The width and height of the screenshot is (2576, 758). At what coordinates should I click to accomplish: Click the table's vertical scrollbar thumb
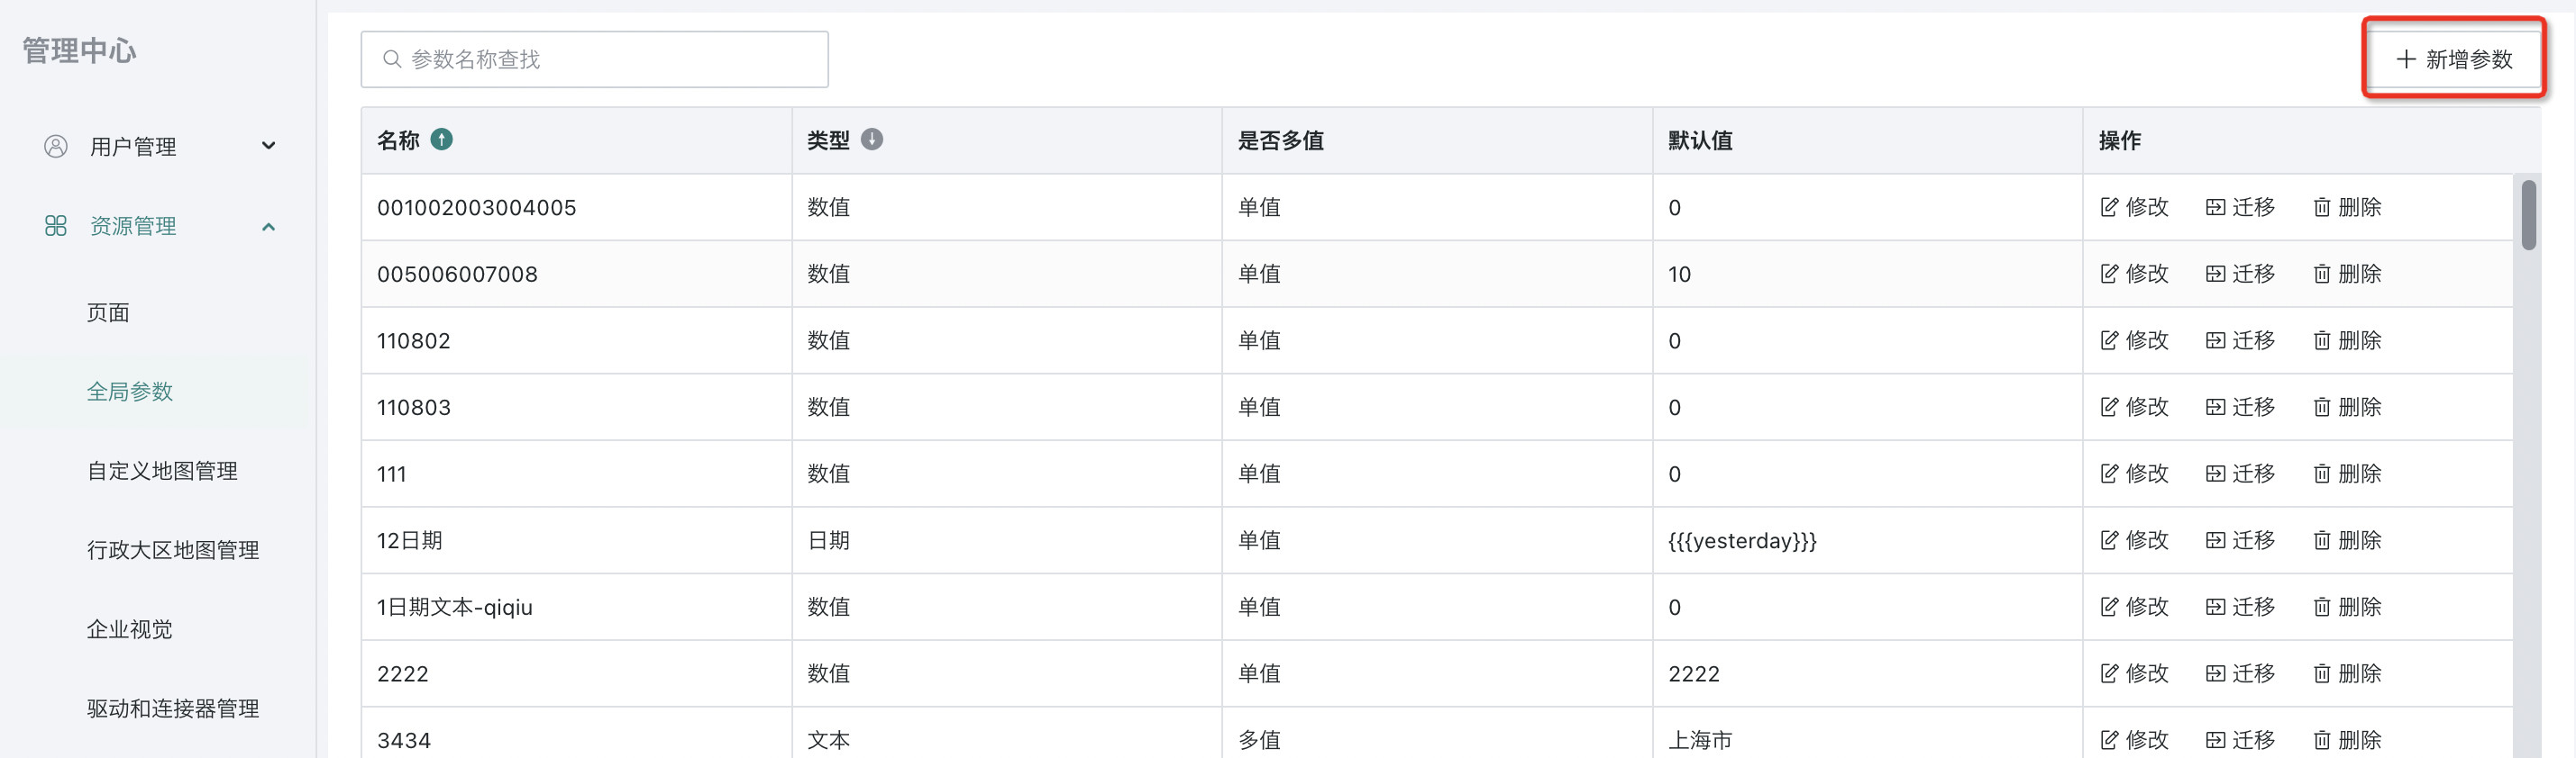coord(2528,213)
